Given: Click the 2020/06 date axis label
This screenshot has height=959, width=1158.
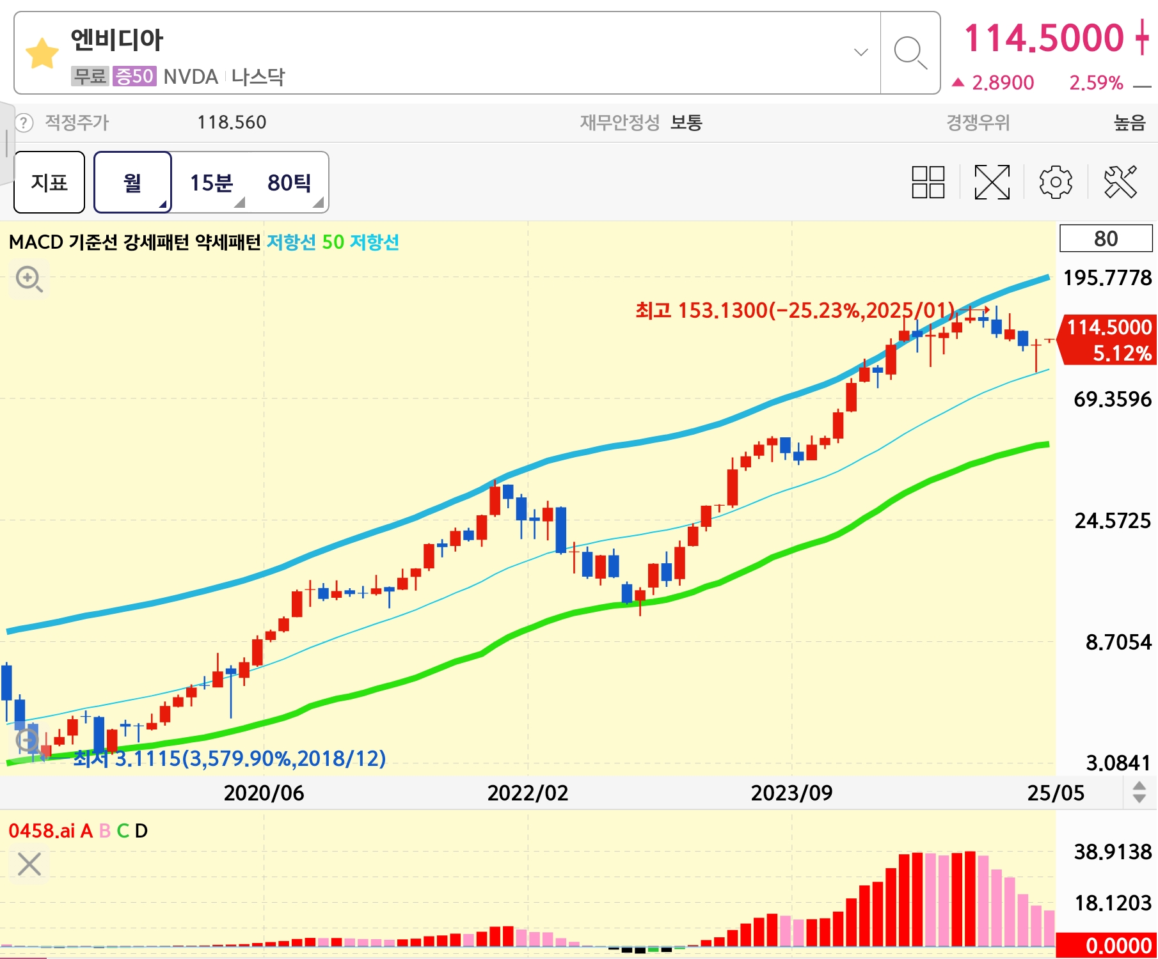Looking at the screenshot, I should 264,793.
